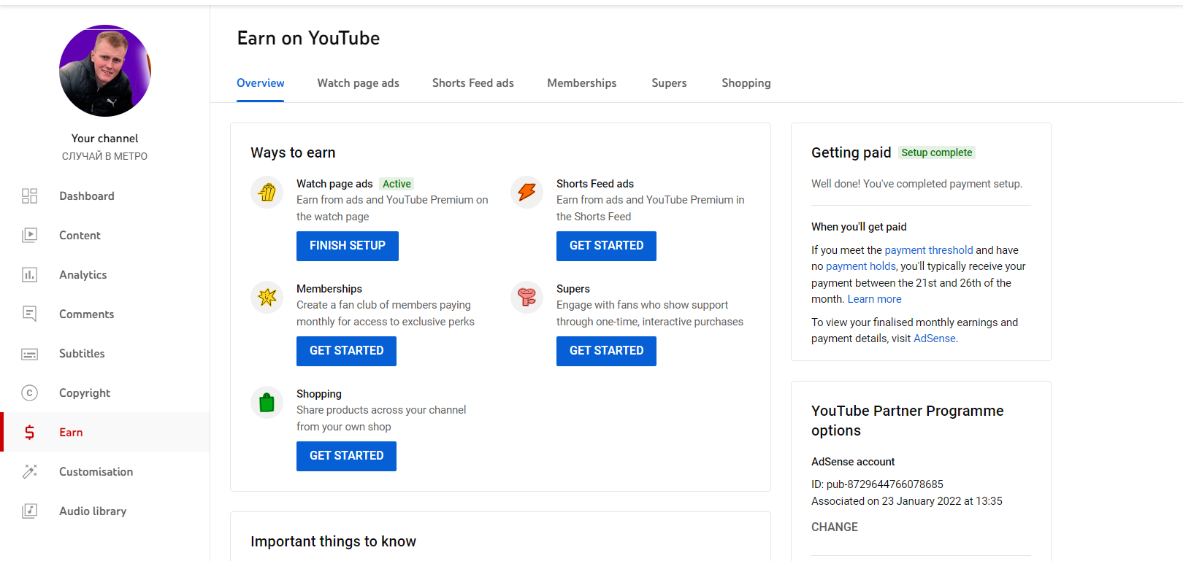1183x561 pixels.
Task: Click FINISH SETUP for Watch page ads
Action: 348,246
